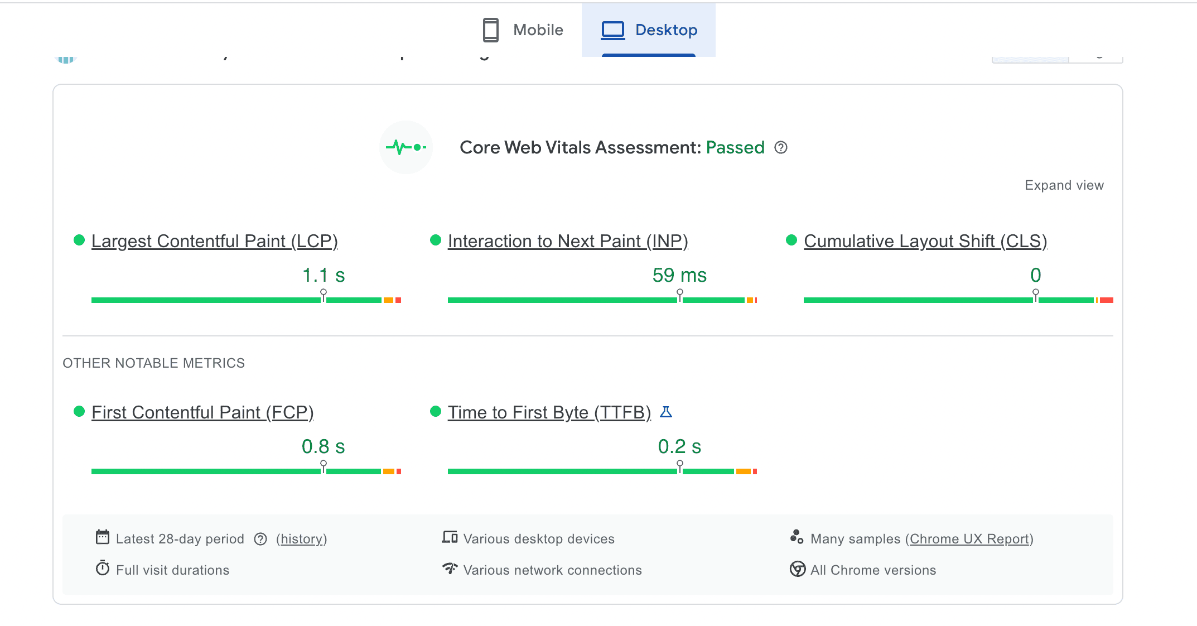The height and width of the screenshot is (626, 1197).
Task: Open the Largest Contentful Paint (LCP) link
Action: 215,241
